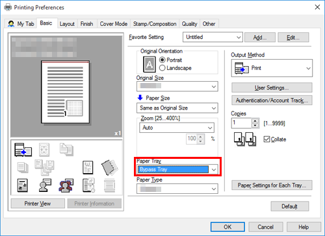The image size is (325, 236).
Task: Click the document with clock icon
Action: pos(88,185)
